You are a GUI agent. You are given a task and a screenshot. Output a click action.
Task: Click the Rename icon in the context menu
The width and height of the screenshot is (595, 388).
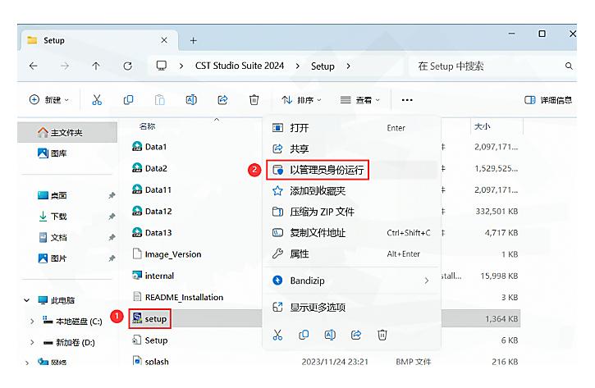pyautogui.click(x=330, y=335)
